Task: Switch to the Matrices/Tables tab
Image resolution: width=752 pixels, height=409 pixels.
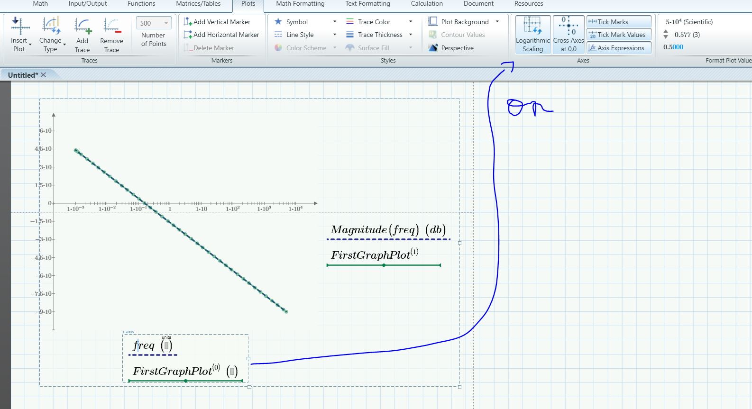Action: (x=198, y=4)
